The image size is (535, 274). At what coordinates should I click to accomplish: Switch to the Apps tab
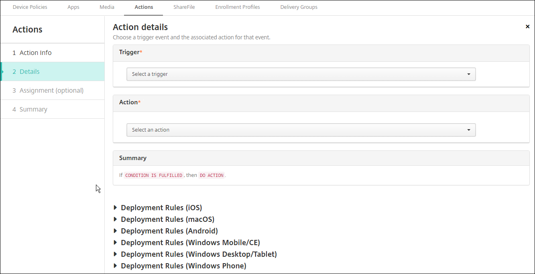[73, 7]
